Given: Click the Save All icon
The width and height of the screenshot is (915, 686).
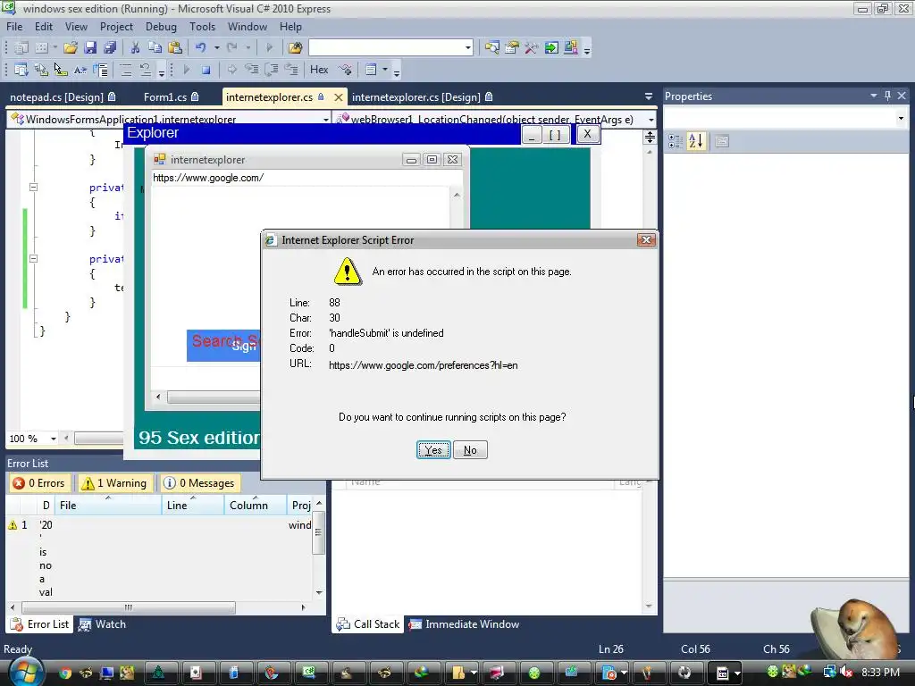Looking at the screenshot, I should [109, 48].
